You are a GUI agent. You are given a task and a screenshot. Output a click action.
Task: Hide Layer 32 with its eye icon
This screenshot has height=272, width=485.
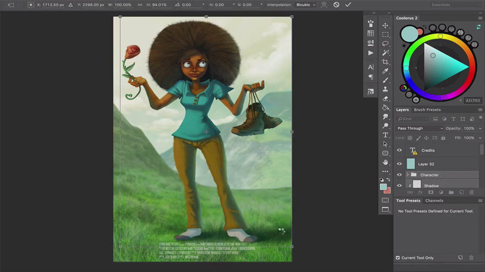(400, 164)
